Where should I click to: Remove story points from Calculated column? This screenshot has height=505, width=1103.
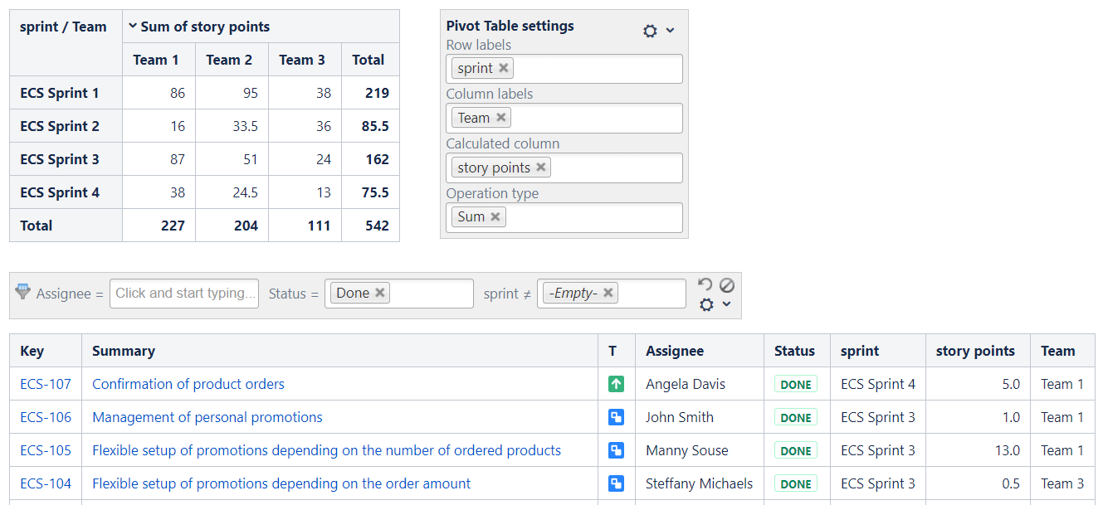541,168
